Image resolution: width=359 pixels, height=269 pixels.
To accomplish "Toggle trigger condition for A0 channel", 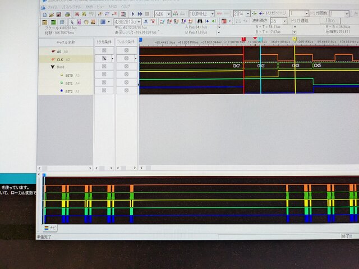I will point(104,50).
